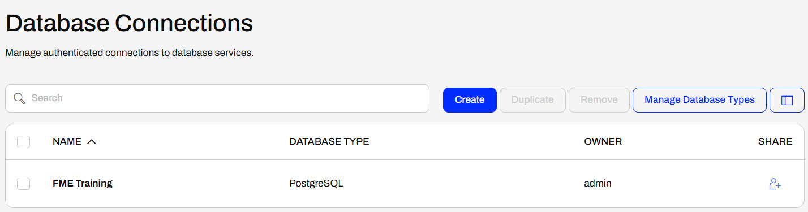Sort by the NAME column header
This screenshot has height=212, width=808.
pyautogui.click(x=67, y=142)
